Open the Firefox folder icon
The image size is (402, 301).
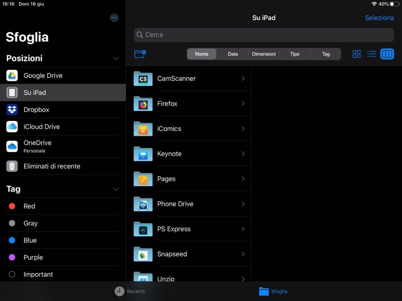pos(143,103)
